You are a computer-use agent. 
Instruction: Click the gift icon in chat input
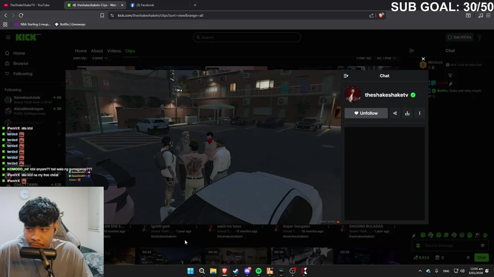(418, 245)
